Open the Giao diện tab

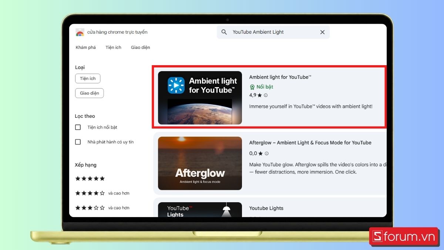[x=141, y=47]
